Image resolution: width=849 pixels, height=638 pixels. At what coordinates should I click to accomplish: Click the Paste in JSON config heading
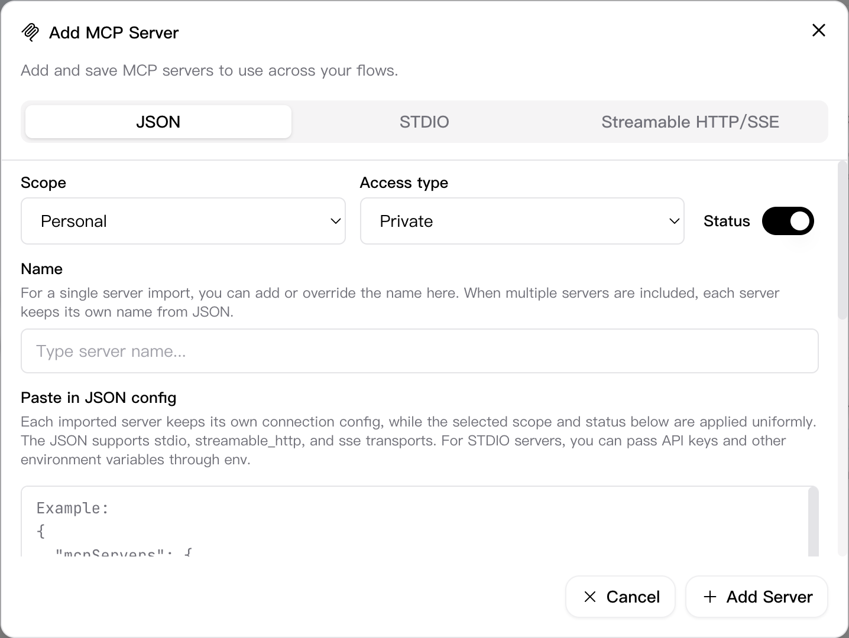(x=98, y=398)
